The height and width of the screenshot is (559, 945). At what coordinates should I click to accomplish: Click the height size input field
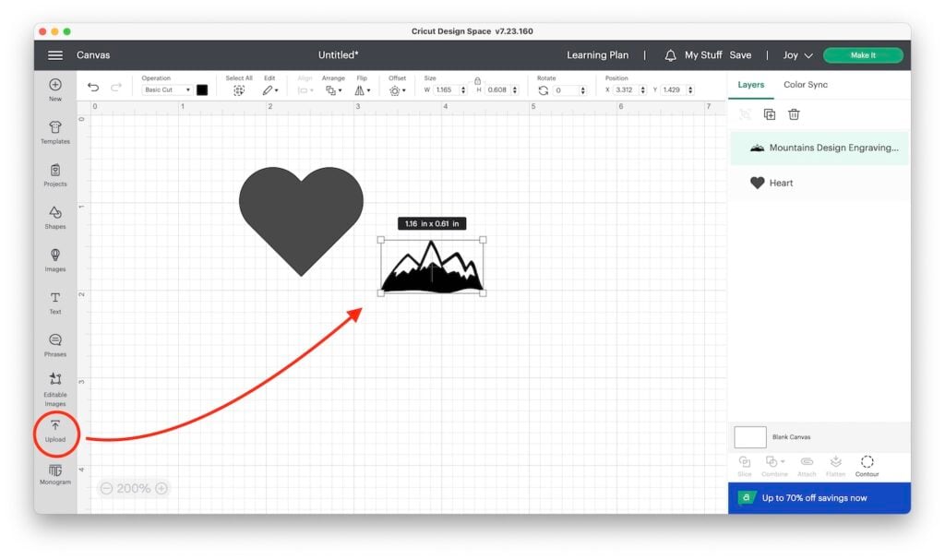pos(497,90)
